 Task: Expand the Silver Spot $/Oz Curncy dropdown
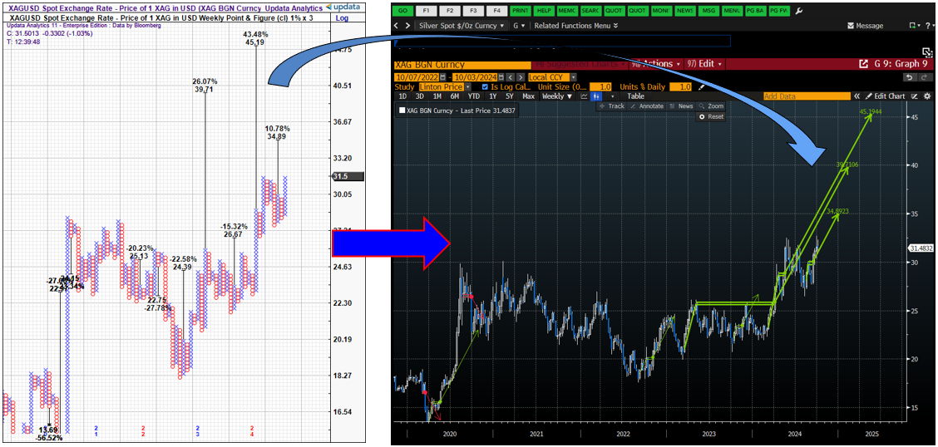462,26
